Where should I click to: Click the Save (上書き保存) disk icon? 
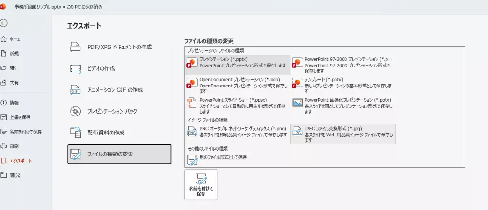[4, 117]
